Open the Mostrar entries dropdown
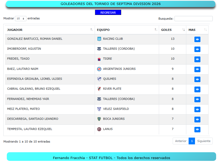Image resolution: width=219 pixels, height=164 pixels. coord(20,19)
